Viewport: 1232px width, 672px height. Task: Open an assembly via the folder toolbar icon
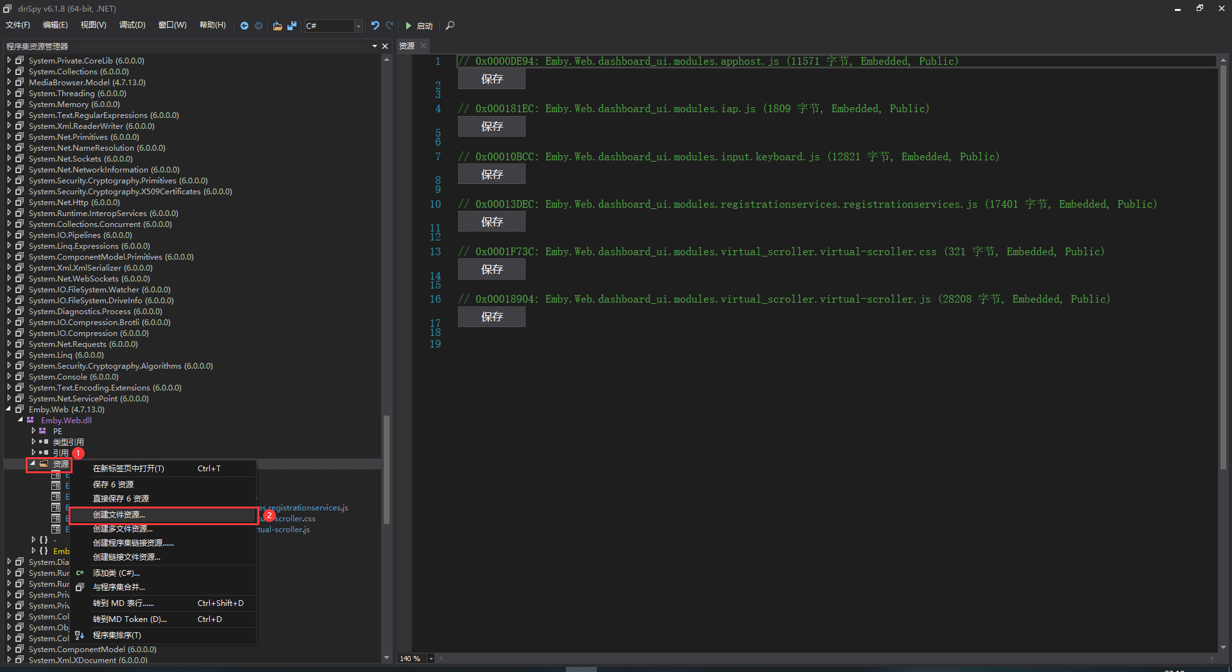pos(277,26)
